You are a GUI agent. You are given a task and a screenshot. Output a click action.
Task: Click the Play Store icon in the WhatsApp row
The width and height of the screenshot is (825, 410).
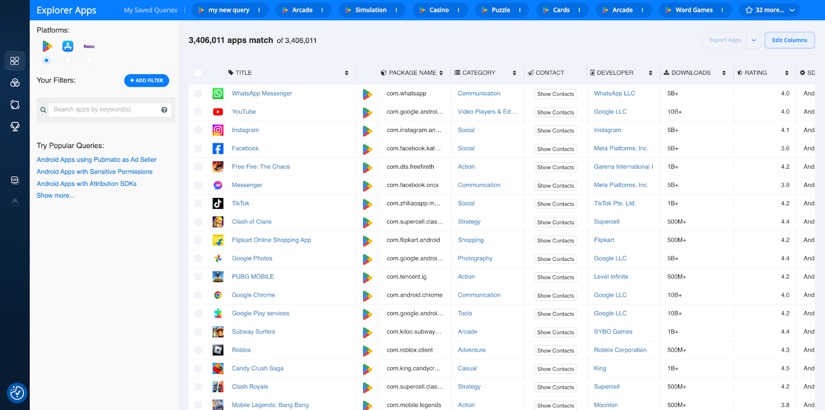pos(367,94)
